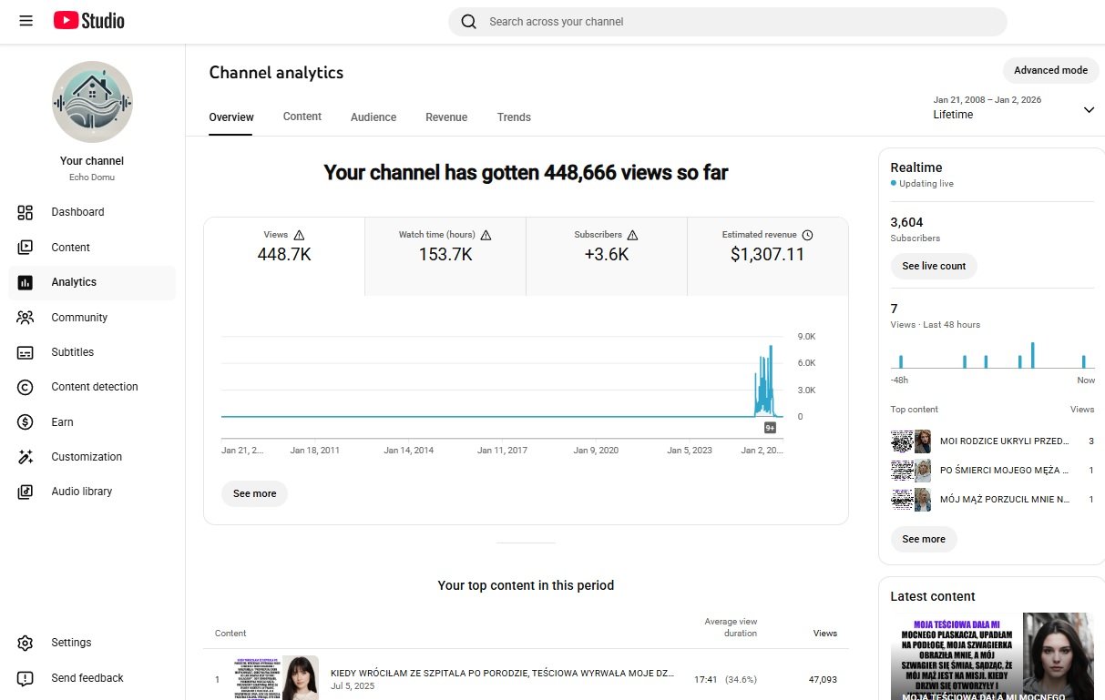Open Audio library in the sidebar
Viewport: 1105px width, 700px height.
(x=92, y=492)
